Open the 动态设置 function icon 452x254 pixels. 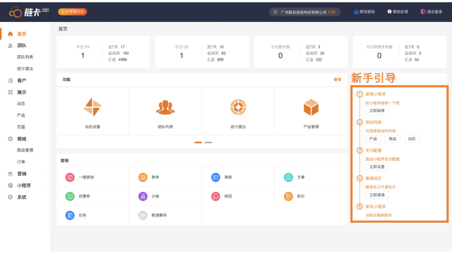point(93,107)
